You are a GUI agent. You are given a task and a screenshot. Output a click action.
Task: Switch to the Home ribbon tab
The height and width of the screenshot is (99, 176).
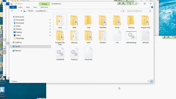(20, 7)
